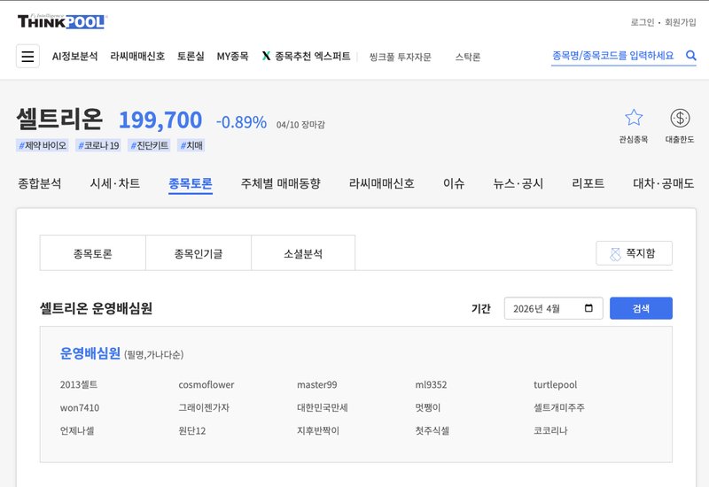The height and width of the screenshot is (487, 709).
Task: Click the 199,700 stock price
Action: pos(160,120)
